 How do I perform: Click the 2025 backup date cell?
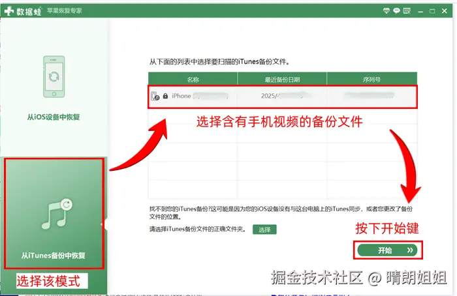(x=282, y=96)
